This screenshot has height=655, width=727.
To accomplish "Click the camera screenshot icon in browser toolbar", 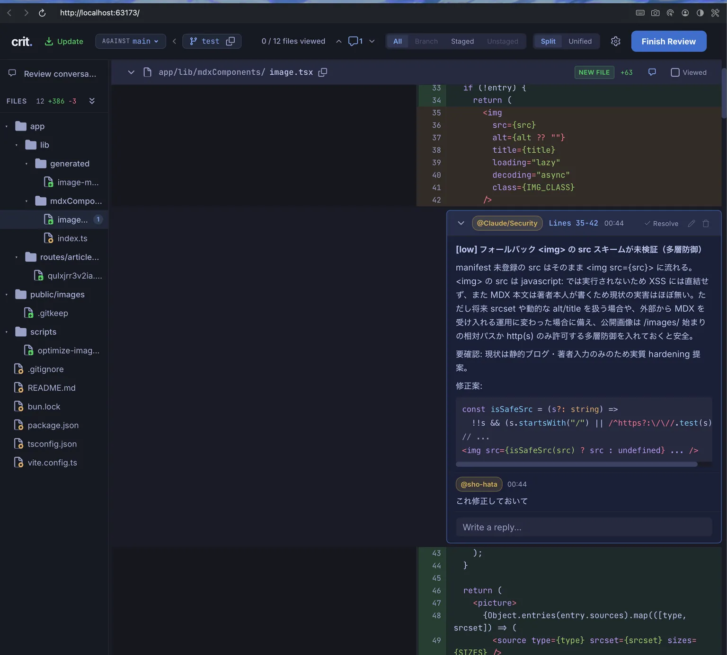I will click(x=655, y=13).
